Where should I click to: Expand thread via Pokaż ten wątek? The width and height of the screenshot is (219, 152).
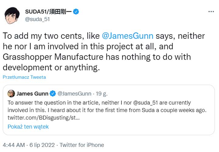(28, 127)
